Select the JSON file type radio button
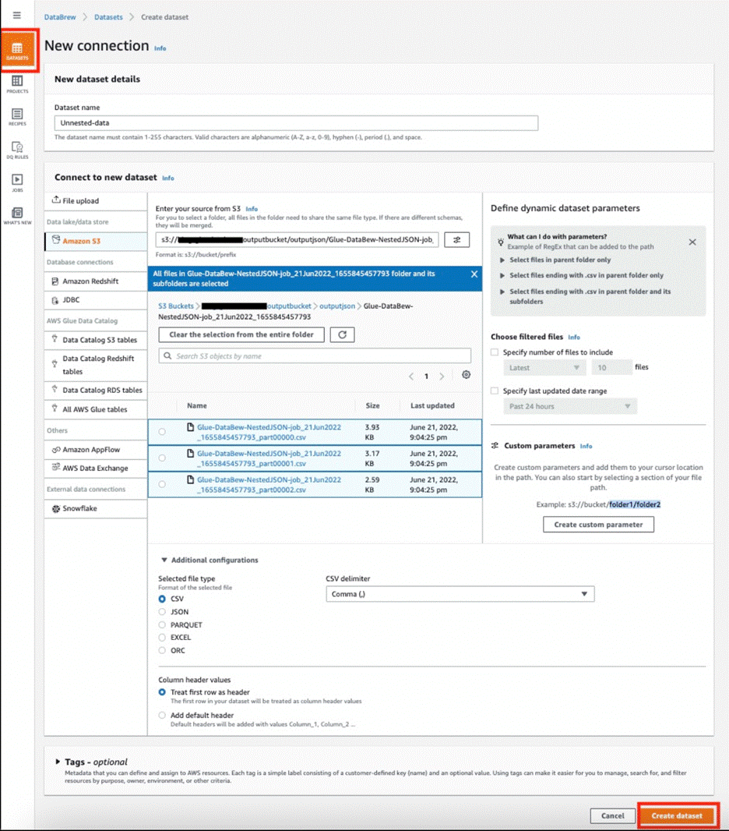729x831 pixels. coord(162,612)
